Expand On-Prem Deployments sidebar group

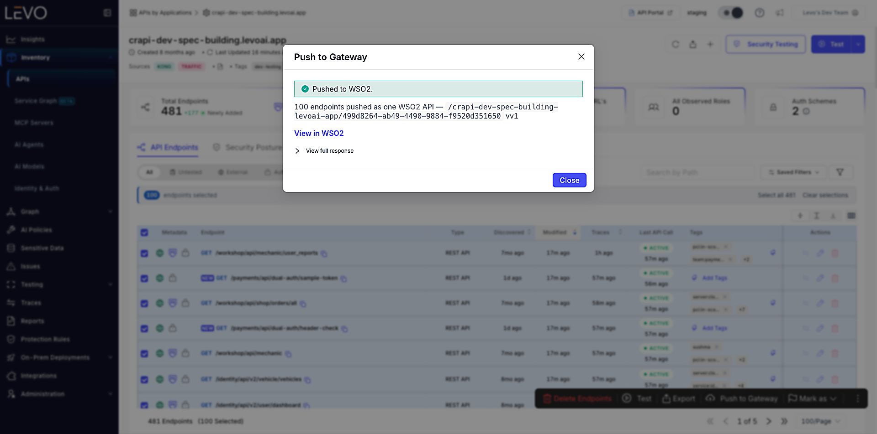[110, 357]
